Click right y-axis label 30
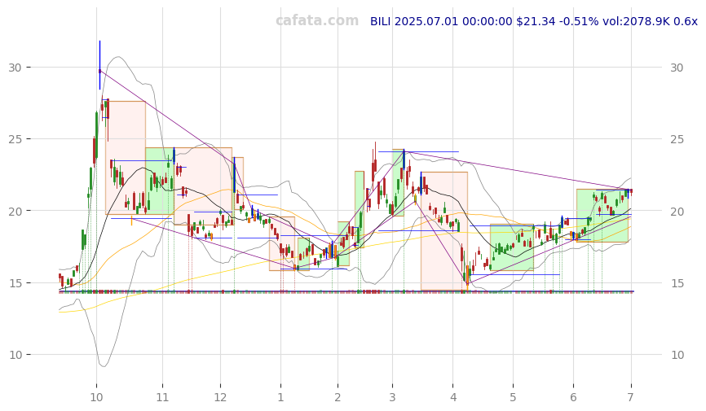The image size is (706, 411). coord(677,68)
